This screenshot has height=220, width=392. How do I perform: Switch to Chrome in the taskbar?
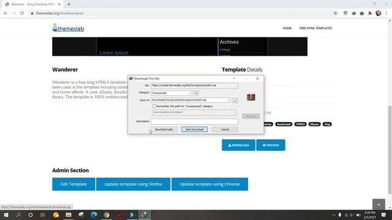click(107, 215)
